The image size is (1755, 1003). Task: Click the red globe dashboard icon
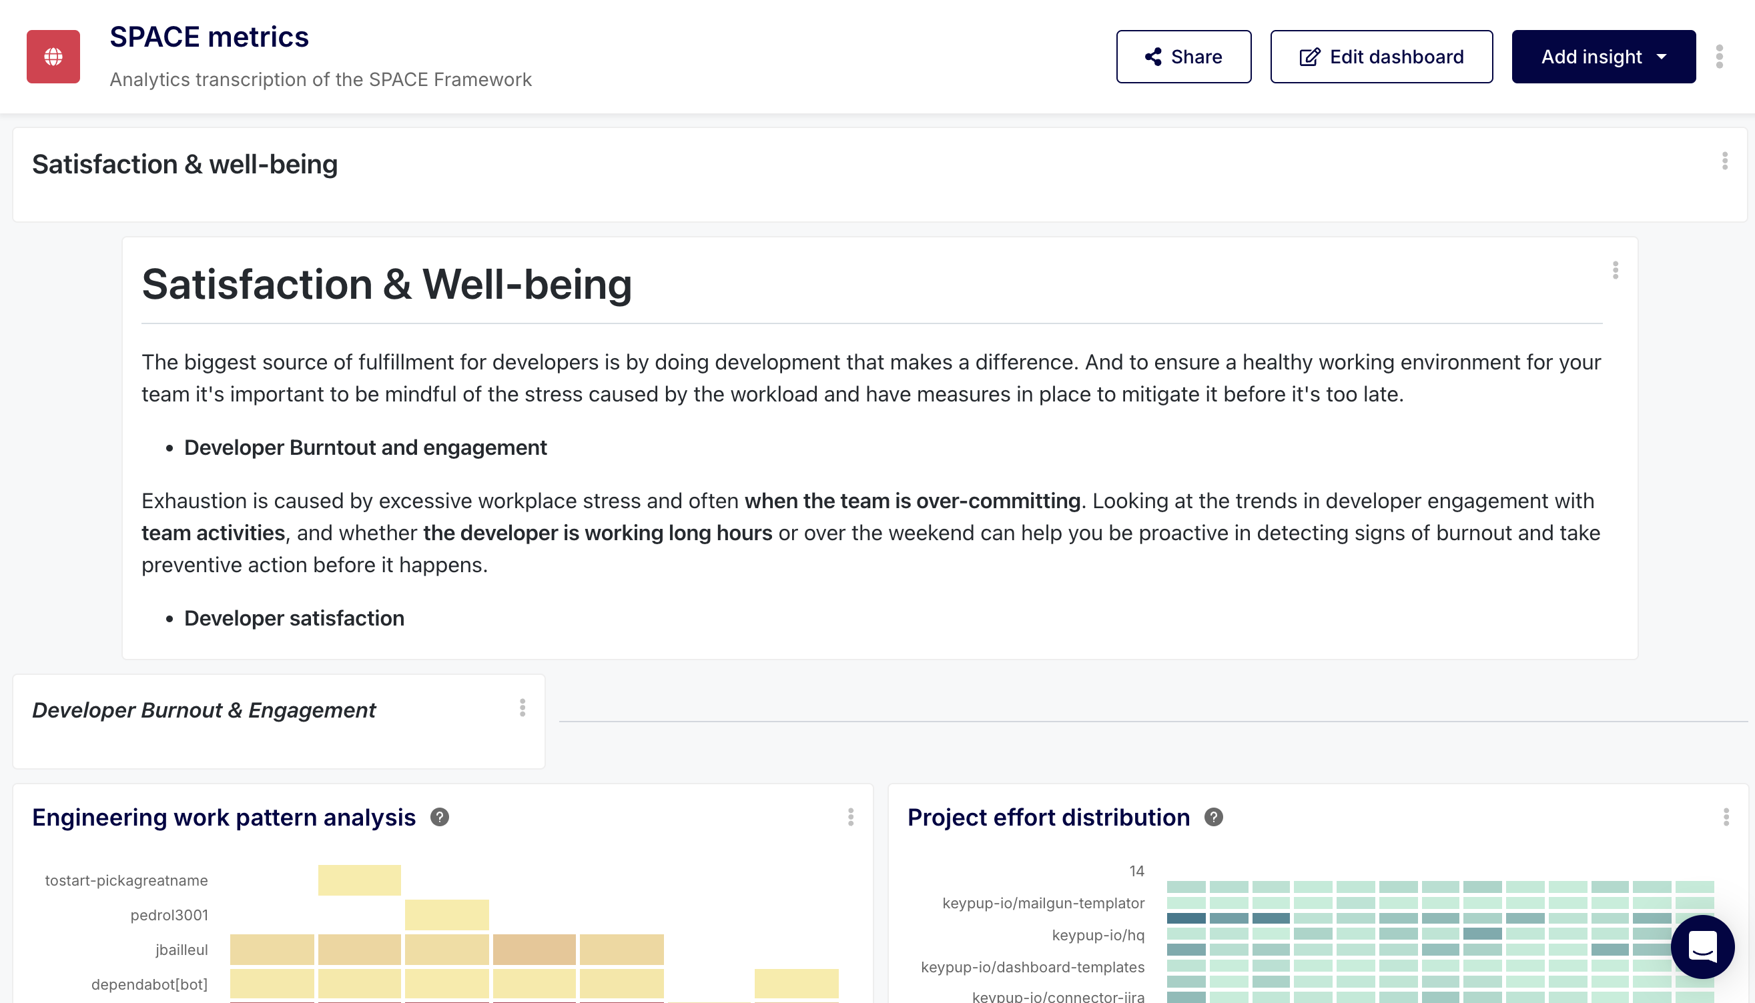[x=53, y=57]
